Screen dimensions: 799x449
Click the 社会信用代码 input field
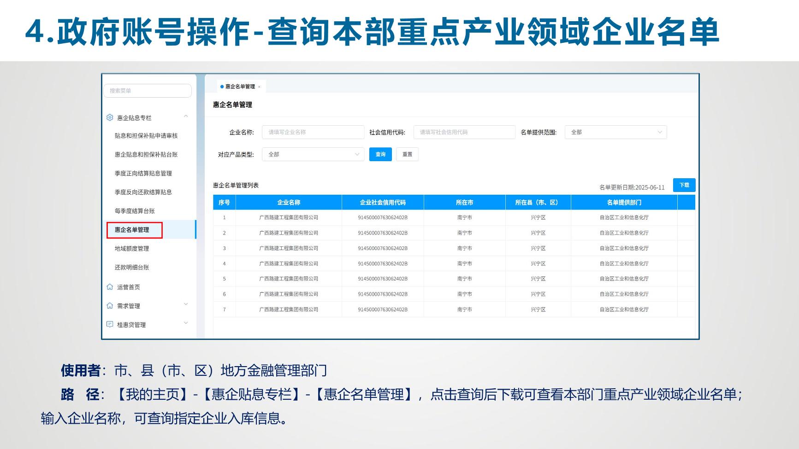tap(464, 132)
